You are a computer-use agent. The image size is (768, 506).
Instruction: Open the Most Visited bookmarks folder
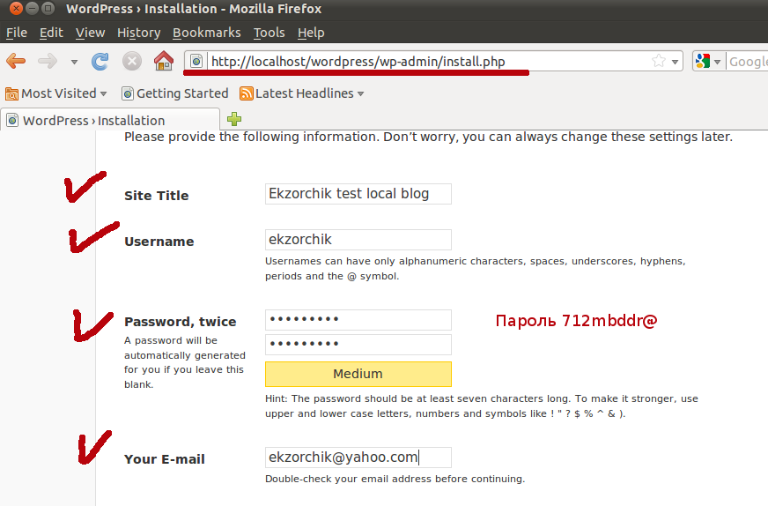55,93
